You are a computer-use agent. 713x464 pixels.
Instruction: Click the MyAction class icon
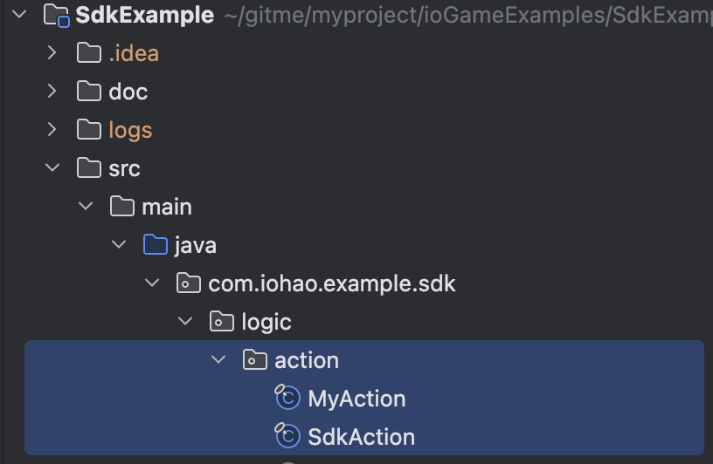[287, 397]
